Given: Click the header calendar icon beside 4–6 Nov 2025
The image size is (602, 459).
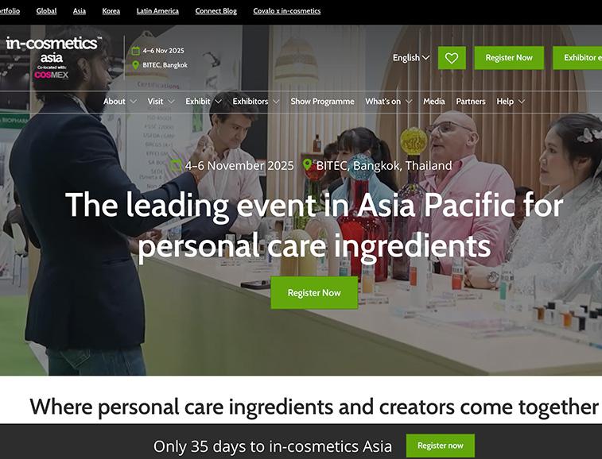Looking at the screenshot, I should [x=135, y=51].
